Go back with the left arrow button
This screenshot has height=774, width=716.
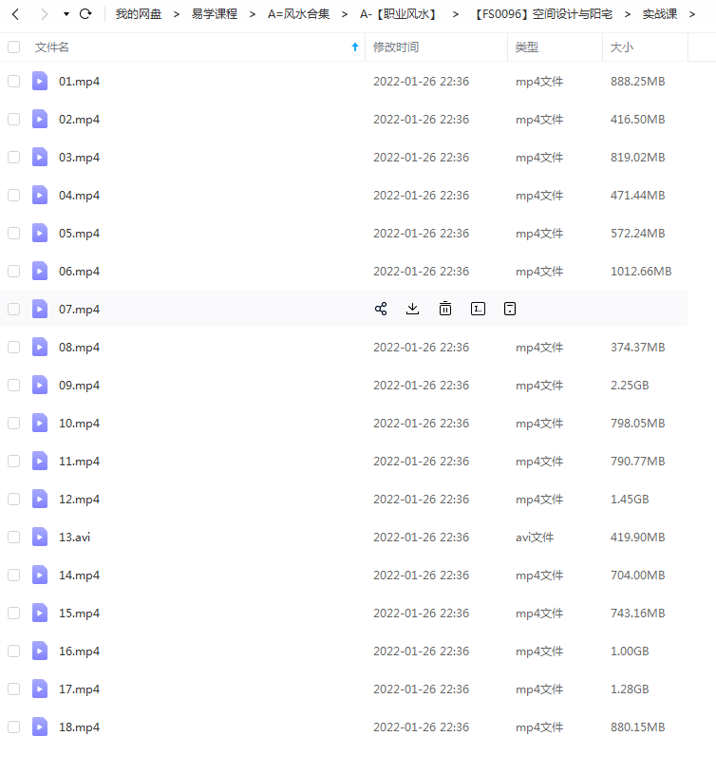point(15,14)
